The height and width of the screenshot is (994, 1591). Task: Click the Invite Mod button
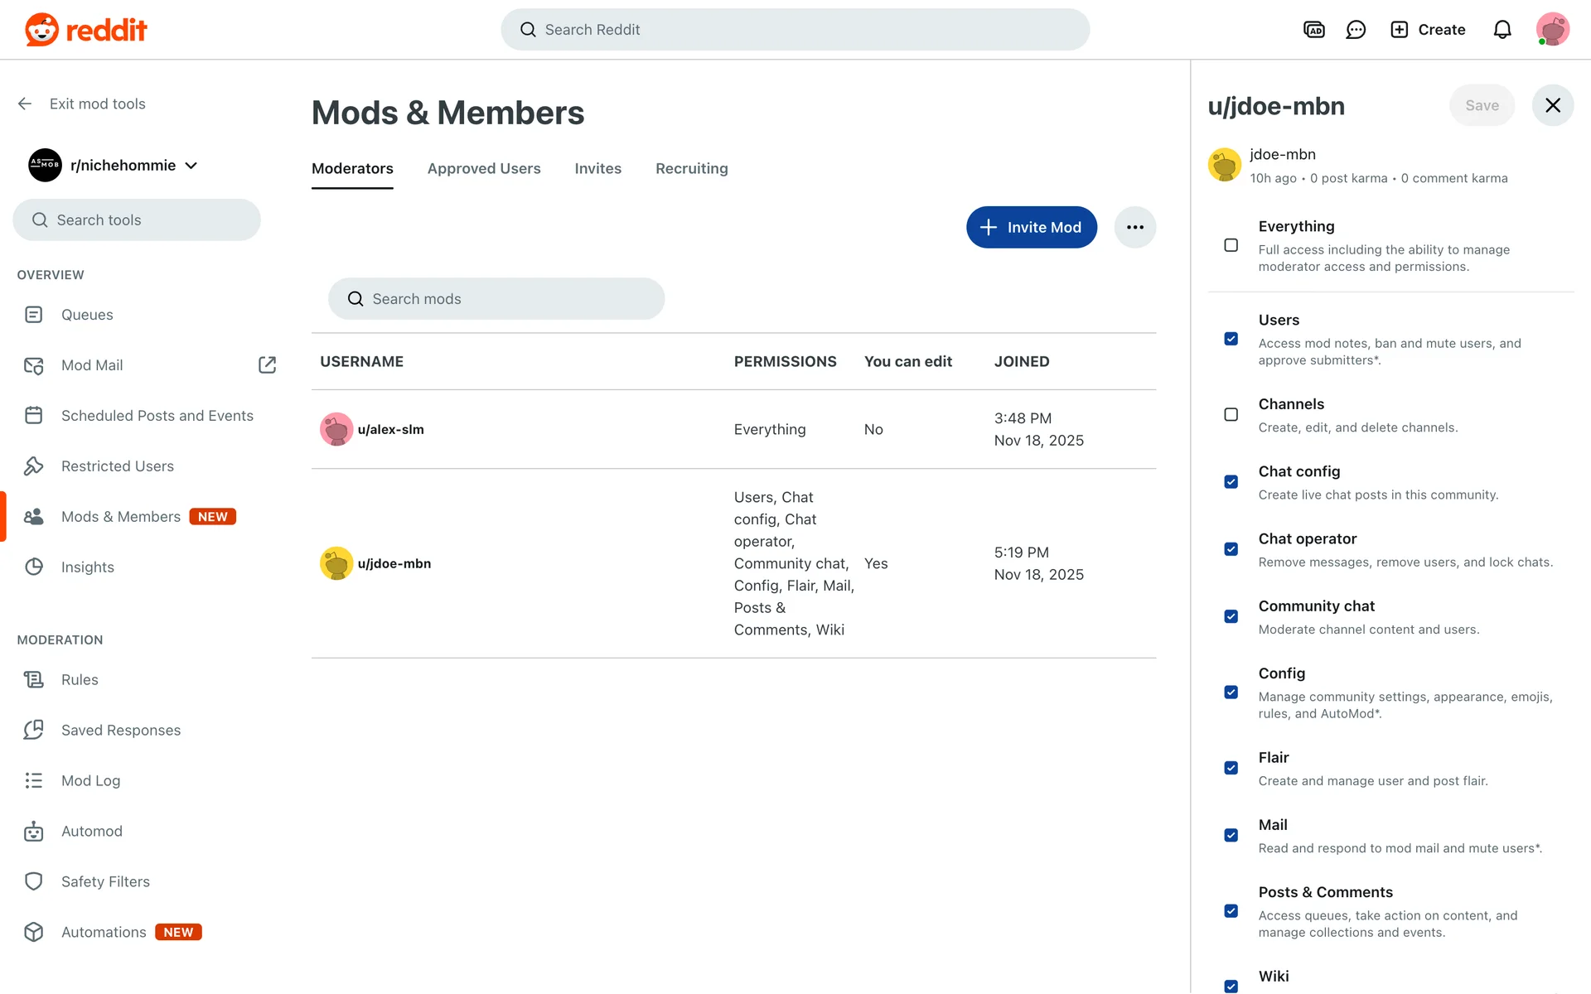(x=1031, y=227)
